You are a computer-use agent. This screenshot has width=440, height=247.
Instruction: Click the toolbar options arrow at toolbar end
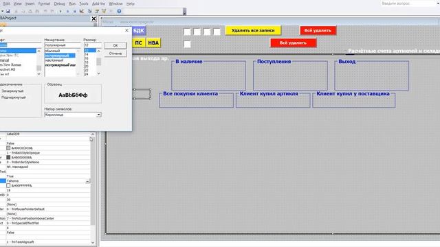[184, 12]
